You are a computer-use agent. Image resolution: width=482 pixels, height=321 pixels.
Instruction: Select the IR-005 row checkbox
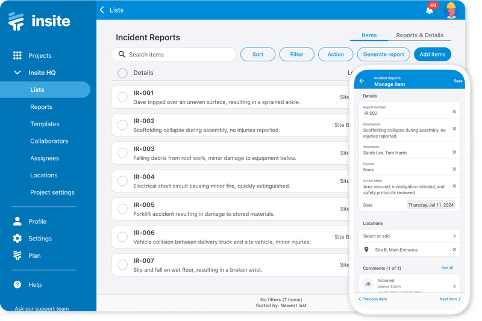[x=122, y=209]
